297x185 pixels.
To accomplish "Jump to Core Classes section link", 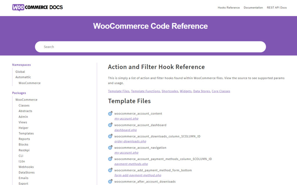I will tap(221, 91).
